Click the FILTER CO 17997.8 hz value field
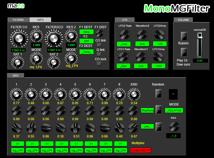 tap(18, 50)
